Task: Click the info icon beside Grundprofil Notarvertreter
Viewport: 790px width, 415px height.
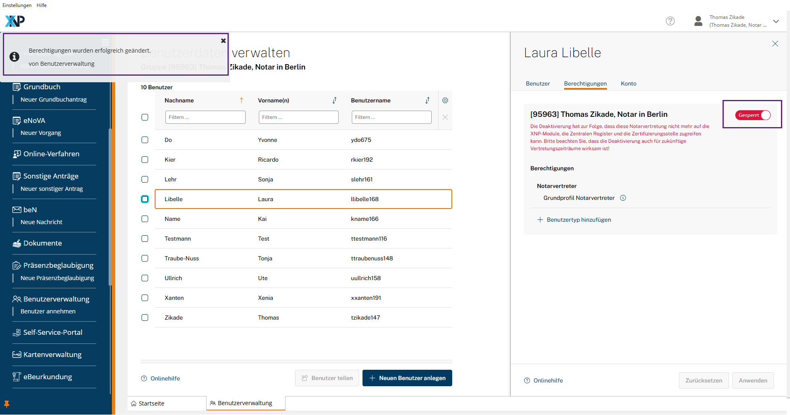Action: point(623,198)
